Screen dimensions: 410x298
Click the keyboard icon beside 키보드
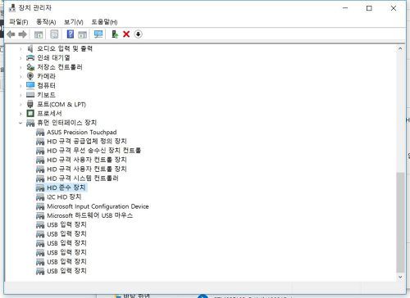(x=30, y=95)
